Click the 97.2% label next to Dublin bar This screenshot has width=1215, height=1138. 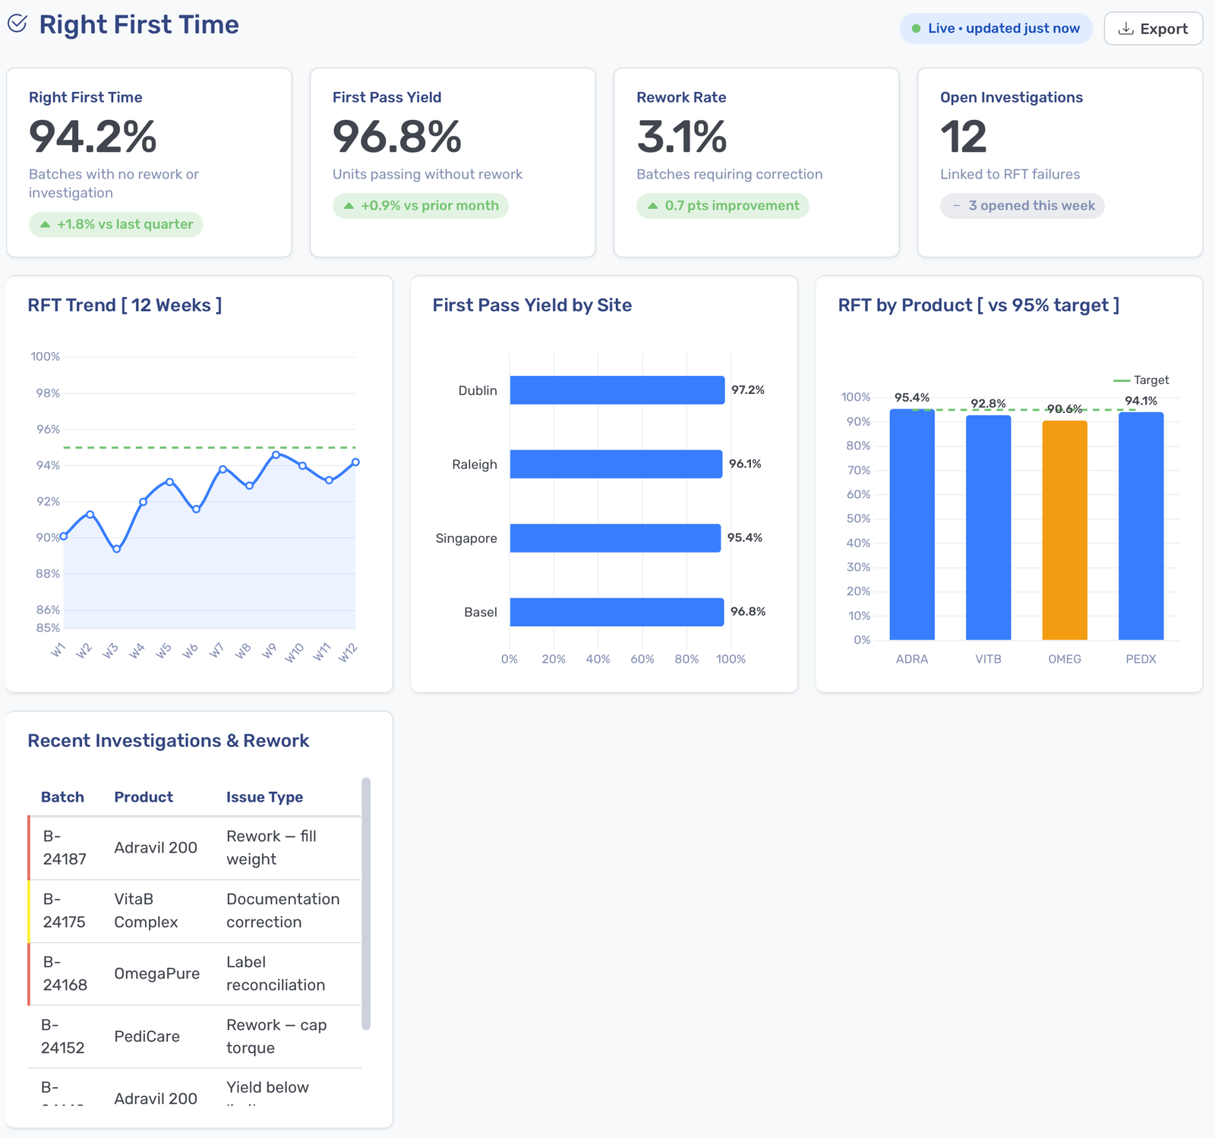click(x=748, y=389)
